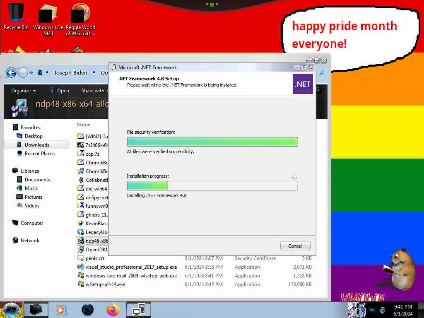Screen dimensions: 424x318
Task: Click the tray speaker icon
Action: [382, 310]
